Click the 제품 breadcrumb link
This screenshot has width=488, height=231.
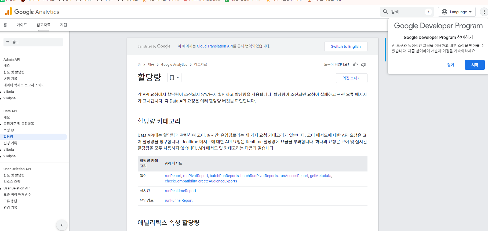click(x=151, y=64)
